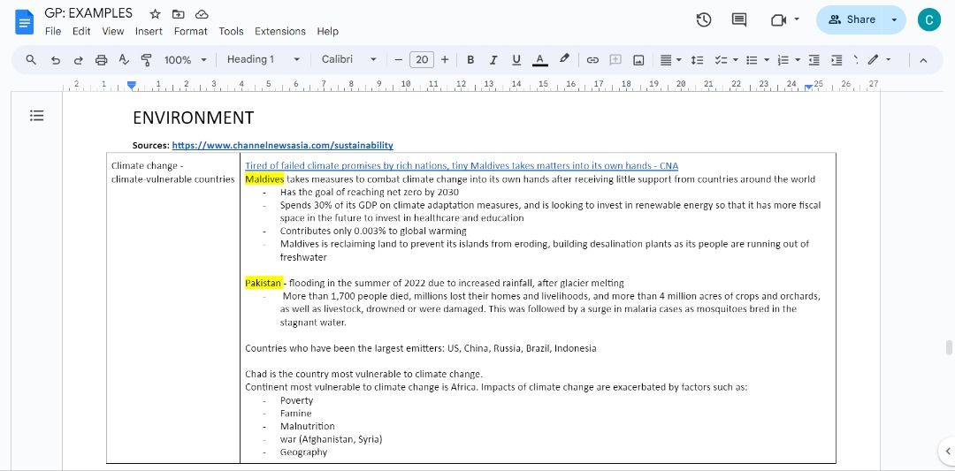Pick the highlight color marker tool
Image resolution: width=955 pixels, height=471 pixels.
click(563, 60)
